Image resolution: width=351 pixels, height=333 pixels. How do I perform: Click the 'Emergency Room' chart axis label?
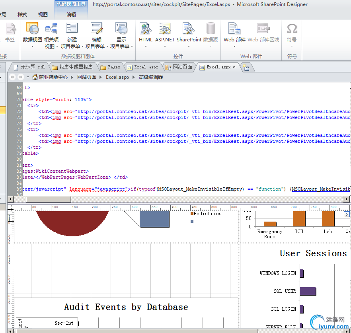pos(270,234)
